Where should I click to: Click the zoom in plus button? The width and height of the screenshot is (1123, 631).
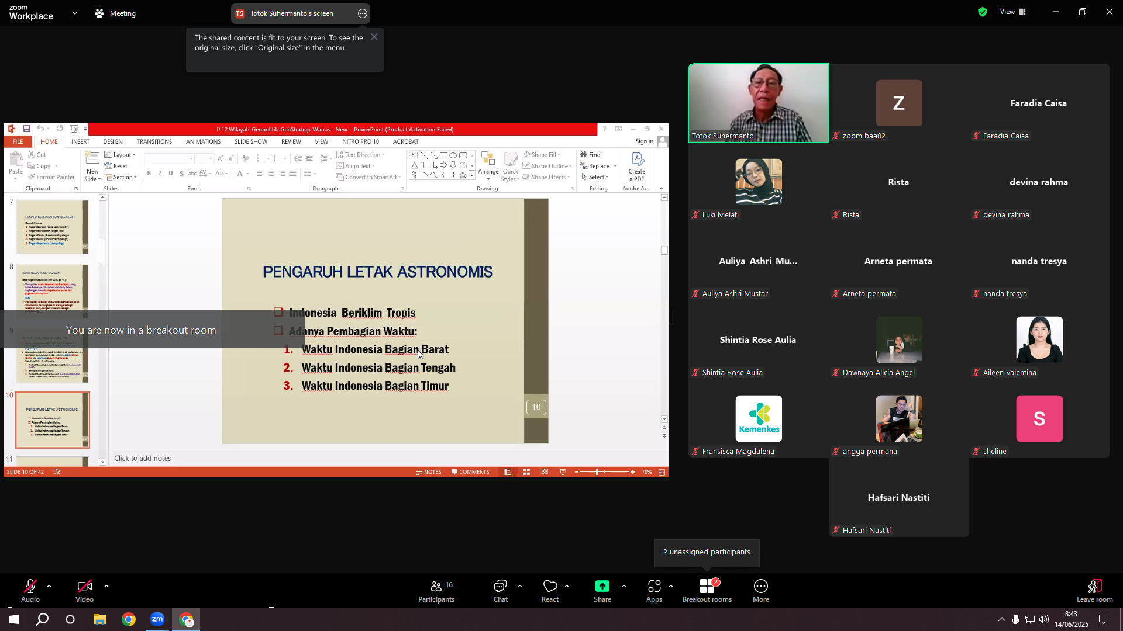[x=632, y=472]
